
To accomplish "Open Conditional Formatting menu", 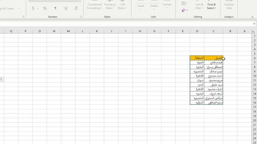I will tap(95, 6).
